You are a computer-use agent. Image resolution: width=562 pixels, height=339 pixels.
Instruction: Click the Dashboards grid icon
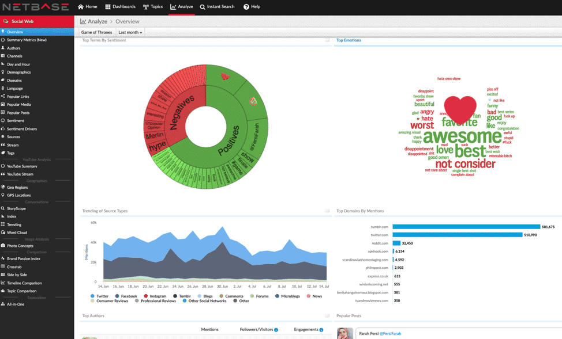click(x=108, y=7)
